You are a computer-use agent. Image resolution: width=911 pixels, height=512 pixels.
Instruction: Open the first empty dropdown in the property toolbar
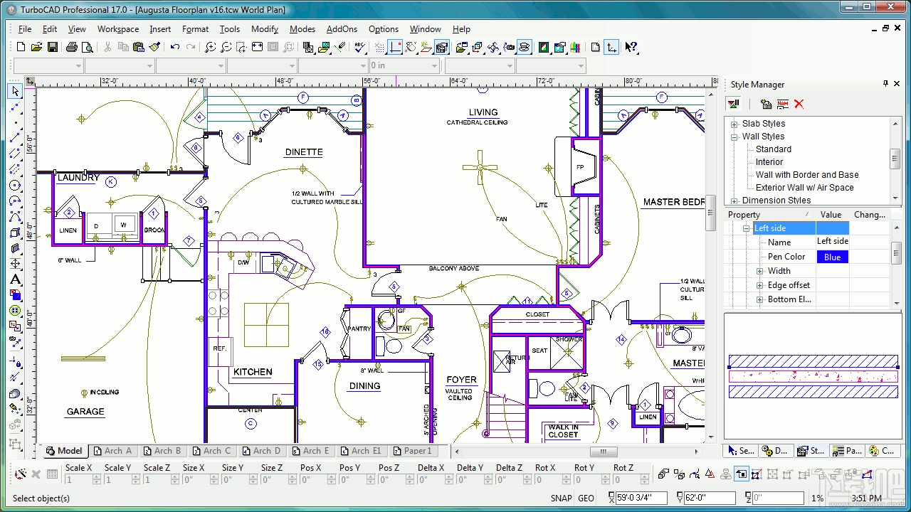click(78, 66)
